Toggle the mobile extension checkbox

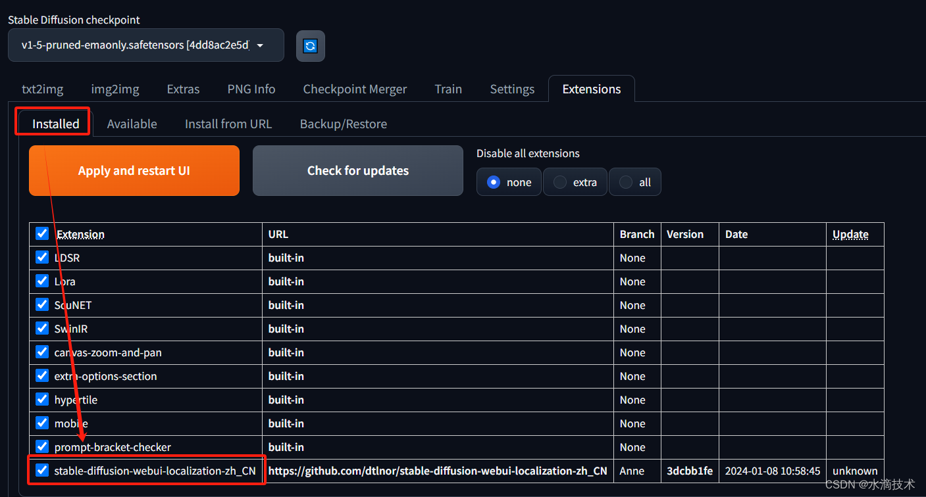click(x=42, y=423)
